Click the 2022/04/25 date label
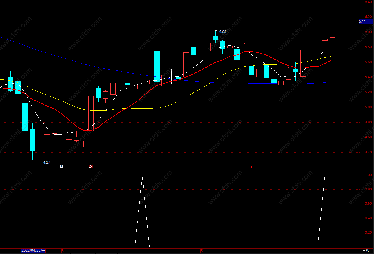374x254 pixels. pos(33,251)
